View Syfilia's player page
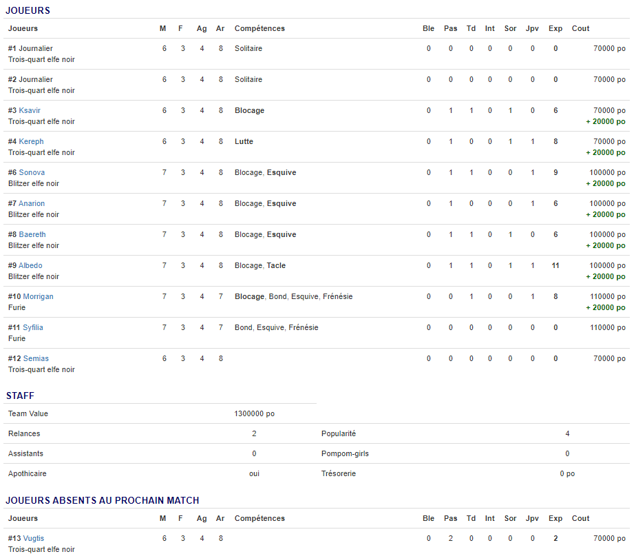Screen dimensions: 636x554 [33, 327]
